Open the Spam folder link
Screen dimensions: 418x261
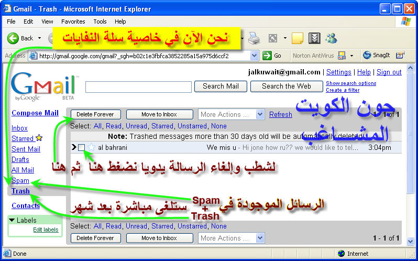(x=20, y=180)
